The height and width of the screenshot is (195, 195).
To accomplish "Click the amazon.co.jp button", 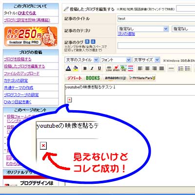I will [116, 78].
